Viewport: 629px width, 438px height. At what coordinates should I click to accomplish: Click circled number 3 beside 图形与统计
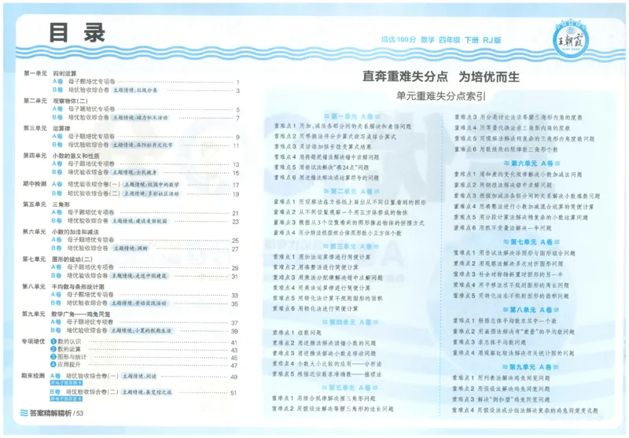pos(53,357)
